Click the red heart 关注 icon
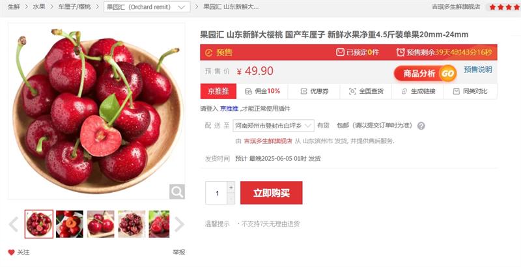The image size is (521, 267). 11,253
